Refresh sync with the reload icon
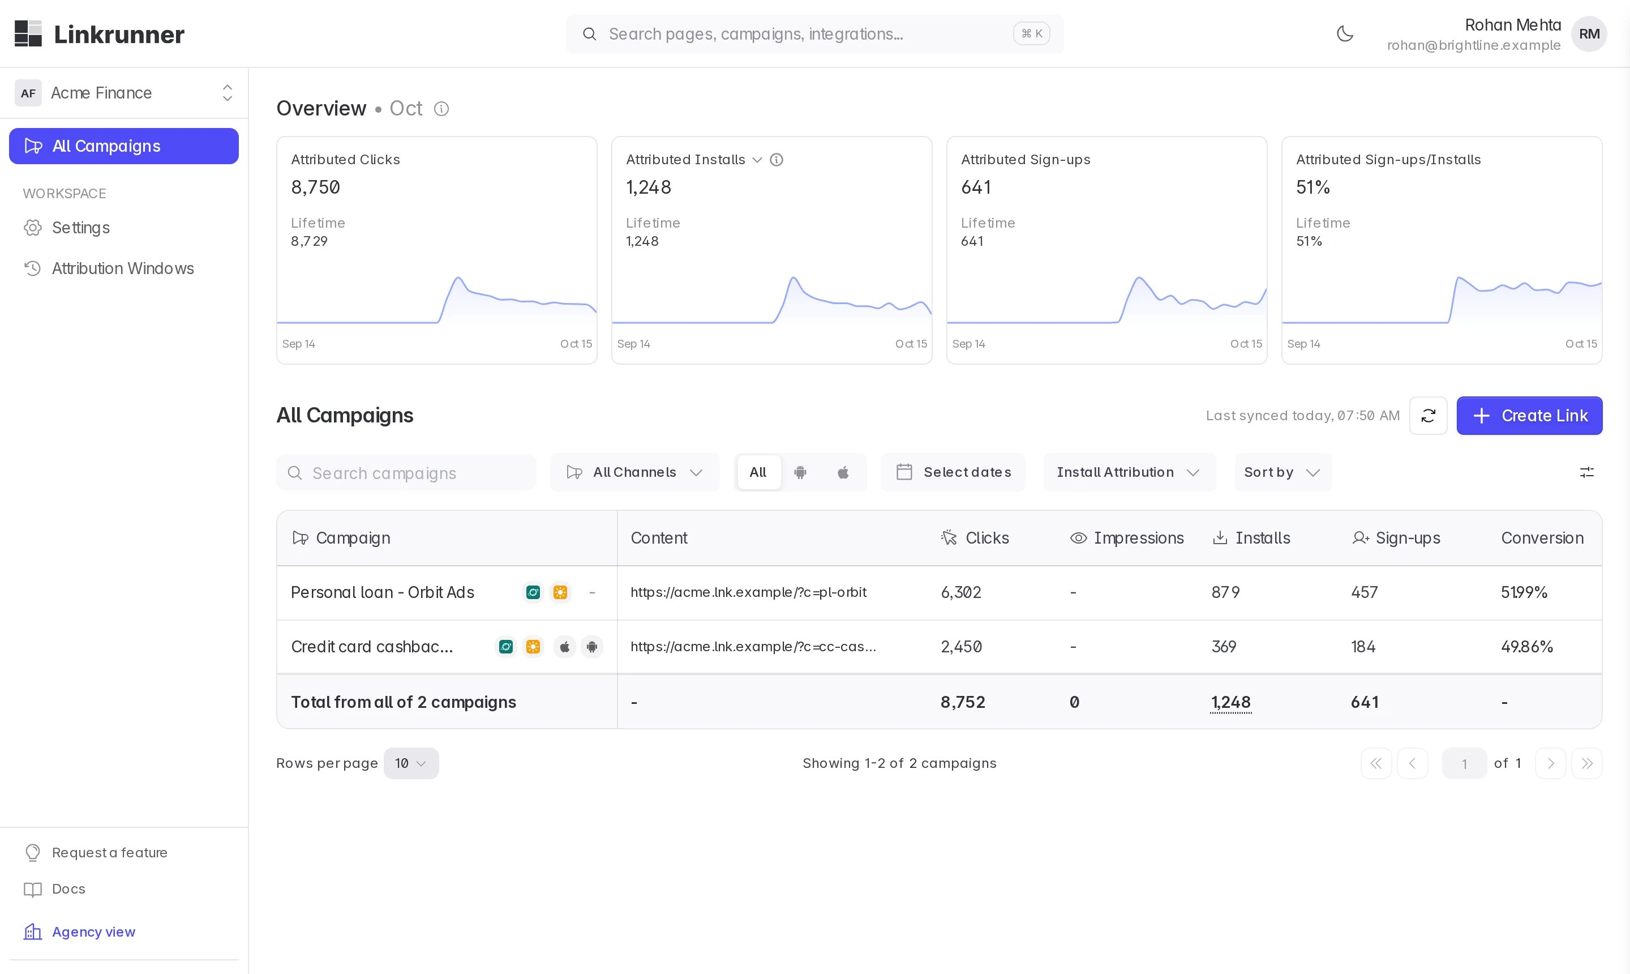Image resolution: width=1630 pixels, height=974 pixels. point(1428,416)
